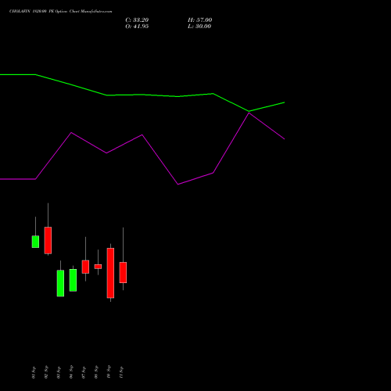Viewport: 391px width, 391px height.
Task: Click the low value L: 30.00
Action: click(x=199, y=26)
